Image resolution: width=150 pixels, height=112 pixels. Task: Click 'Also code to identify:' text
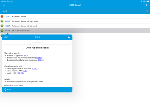12,53
